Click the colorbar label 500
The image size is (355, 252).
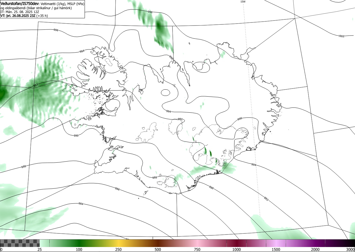coord(158,250)
